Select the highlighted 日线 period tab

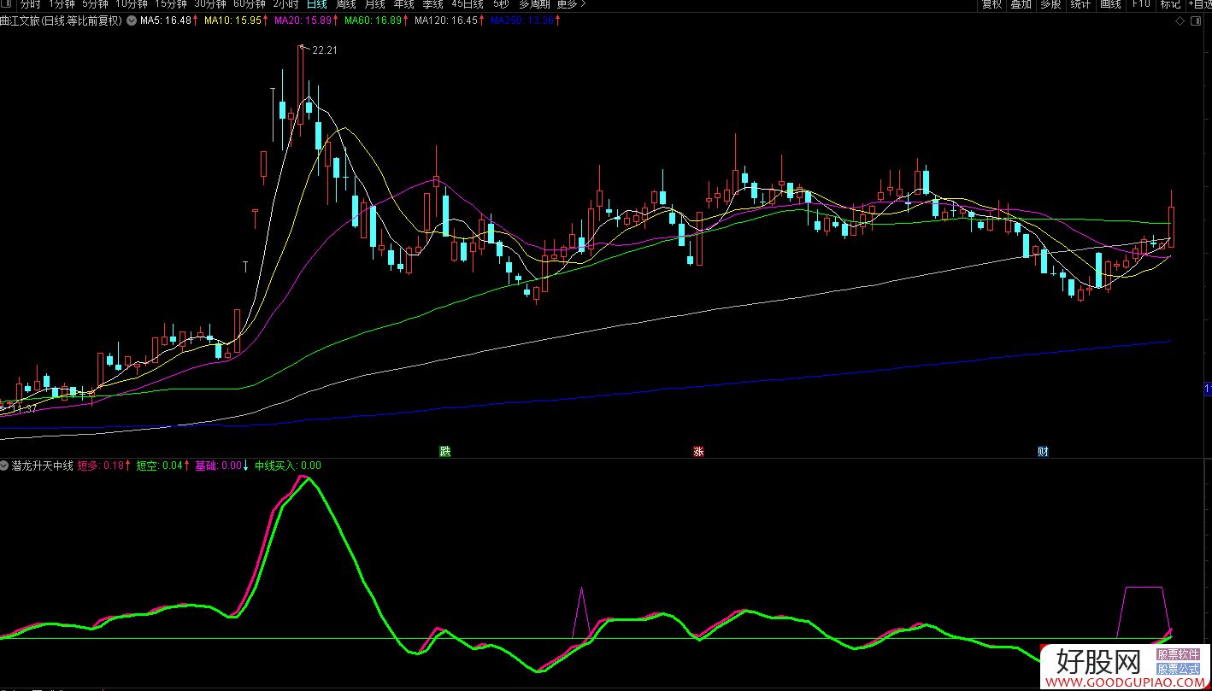click(317, 4)
